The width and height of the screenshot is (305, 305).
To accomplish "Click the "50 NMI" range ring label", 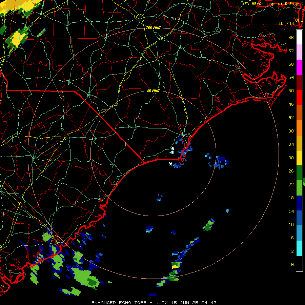I will point(153,90).
